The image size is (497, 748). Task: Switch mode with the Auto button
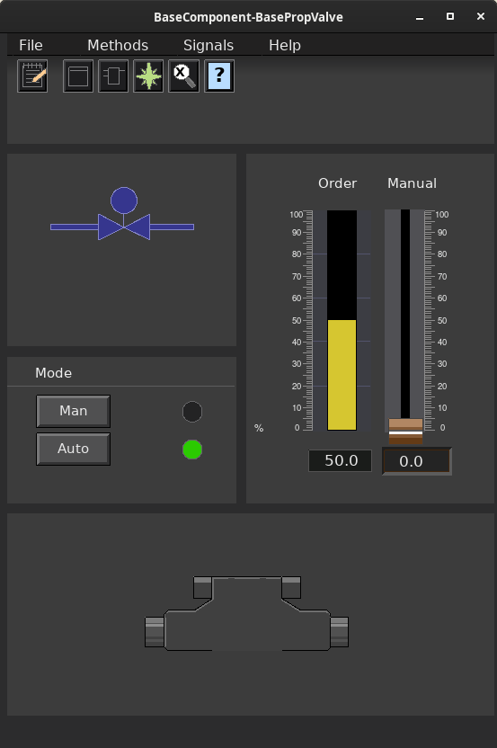tap(74, 449)
